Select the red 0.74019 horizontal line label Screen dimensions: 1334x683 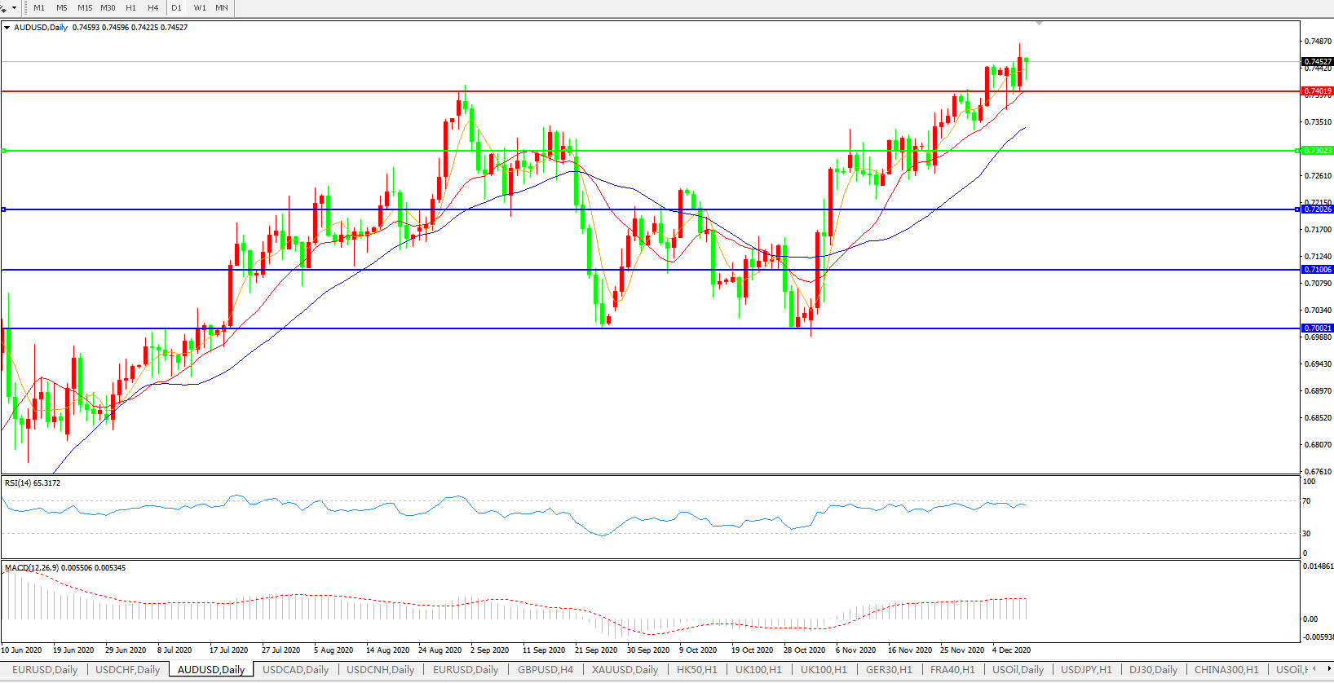[1317, 91]
